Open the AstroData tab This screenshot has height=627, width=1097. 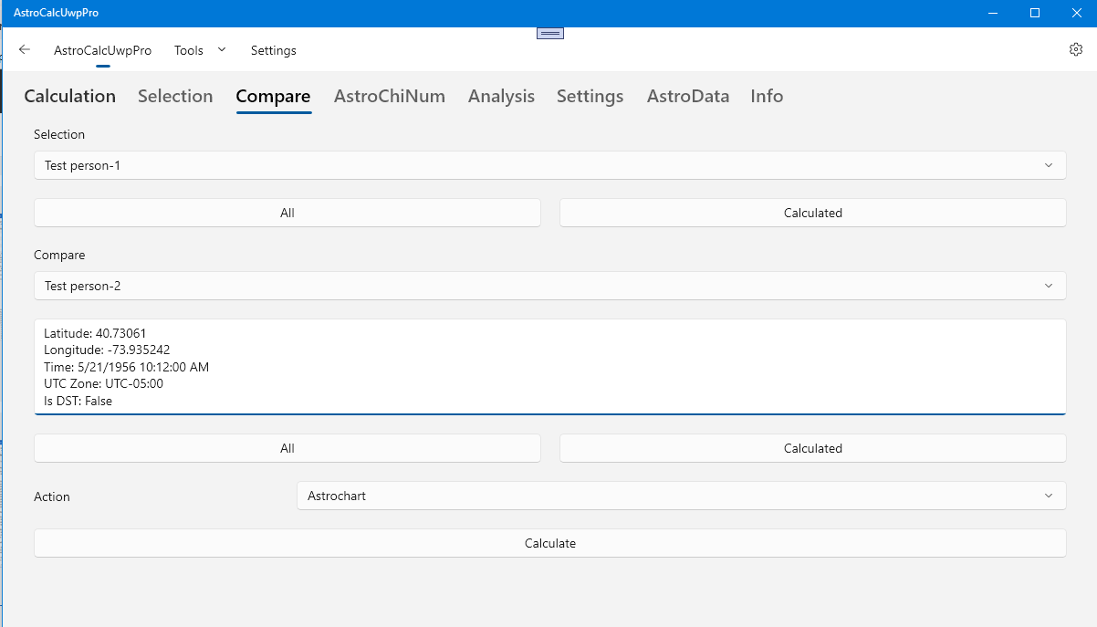[x=688, y=97]
